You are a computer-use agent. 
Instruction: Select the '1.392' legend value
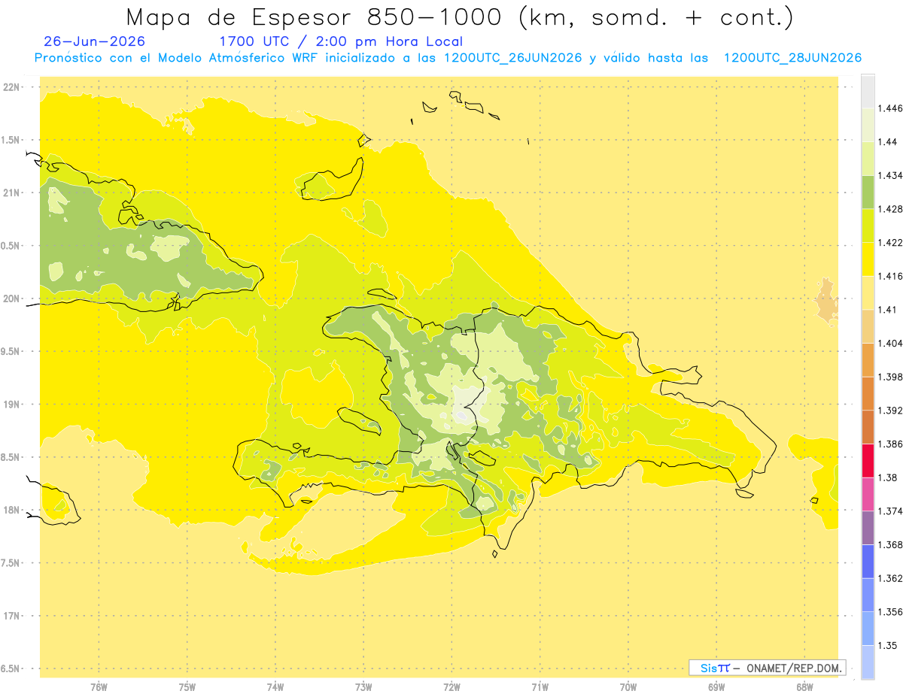click(x=890, y=411)
